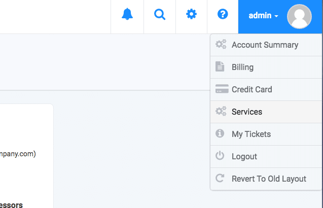
Task: Click the Logout power icon
Action: click(220, 156)
